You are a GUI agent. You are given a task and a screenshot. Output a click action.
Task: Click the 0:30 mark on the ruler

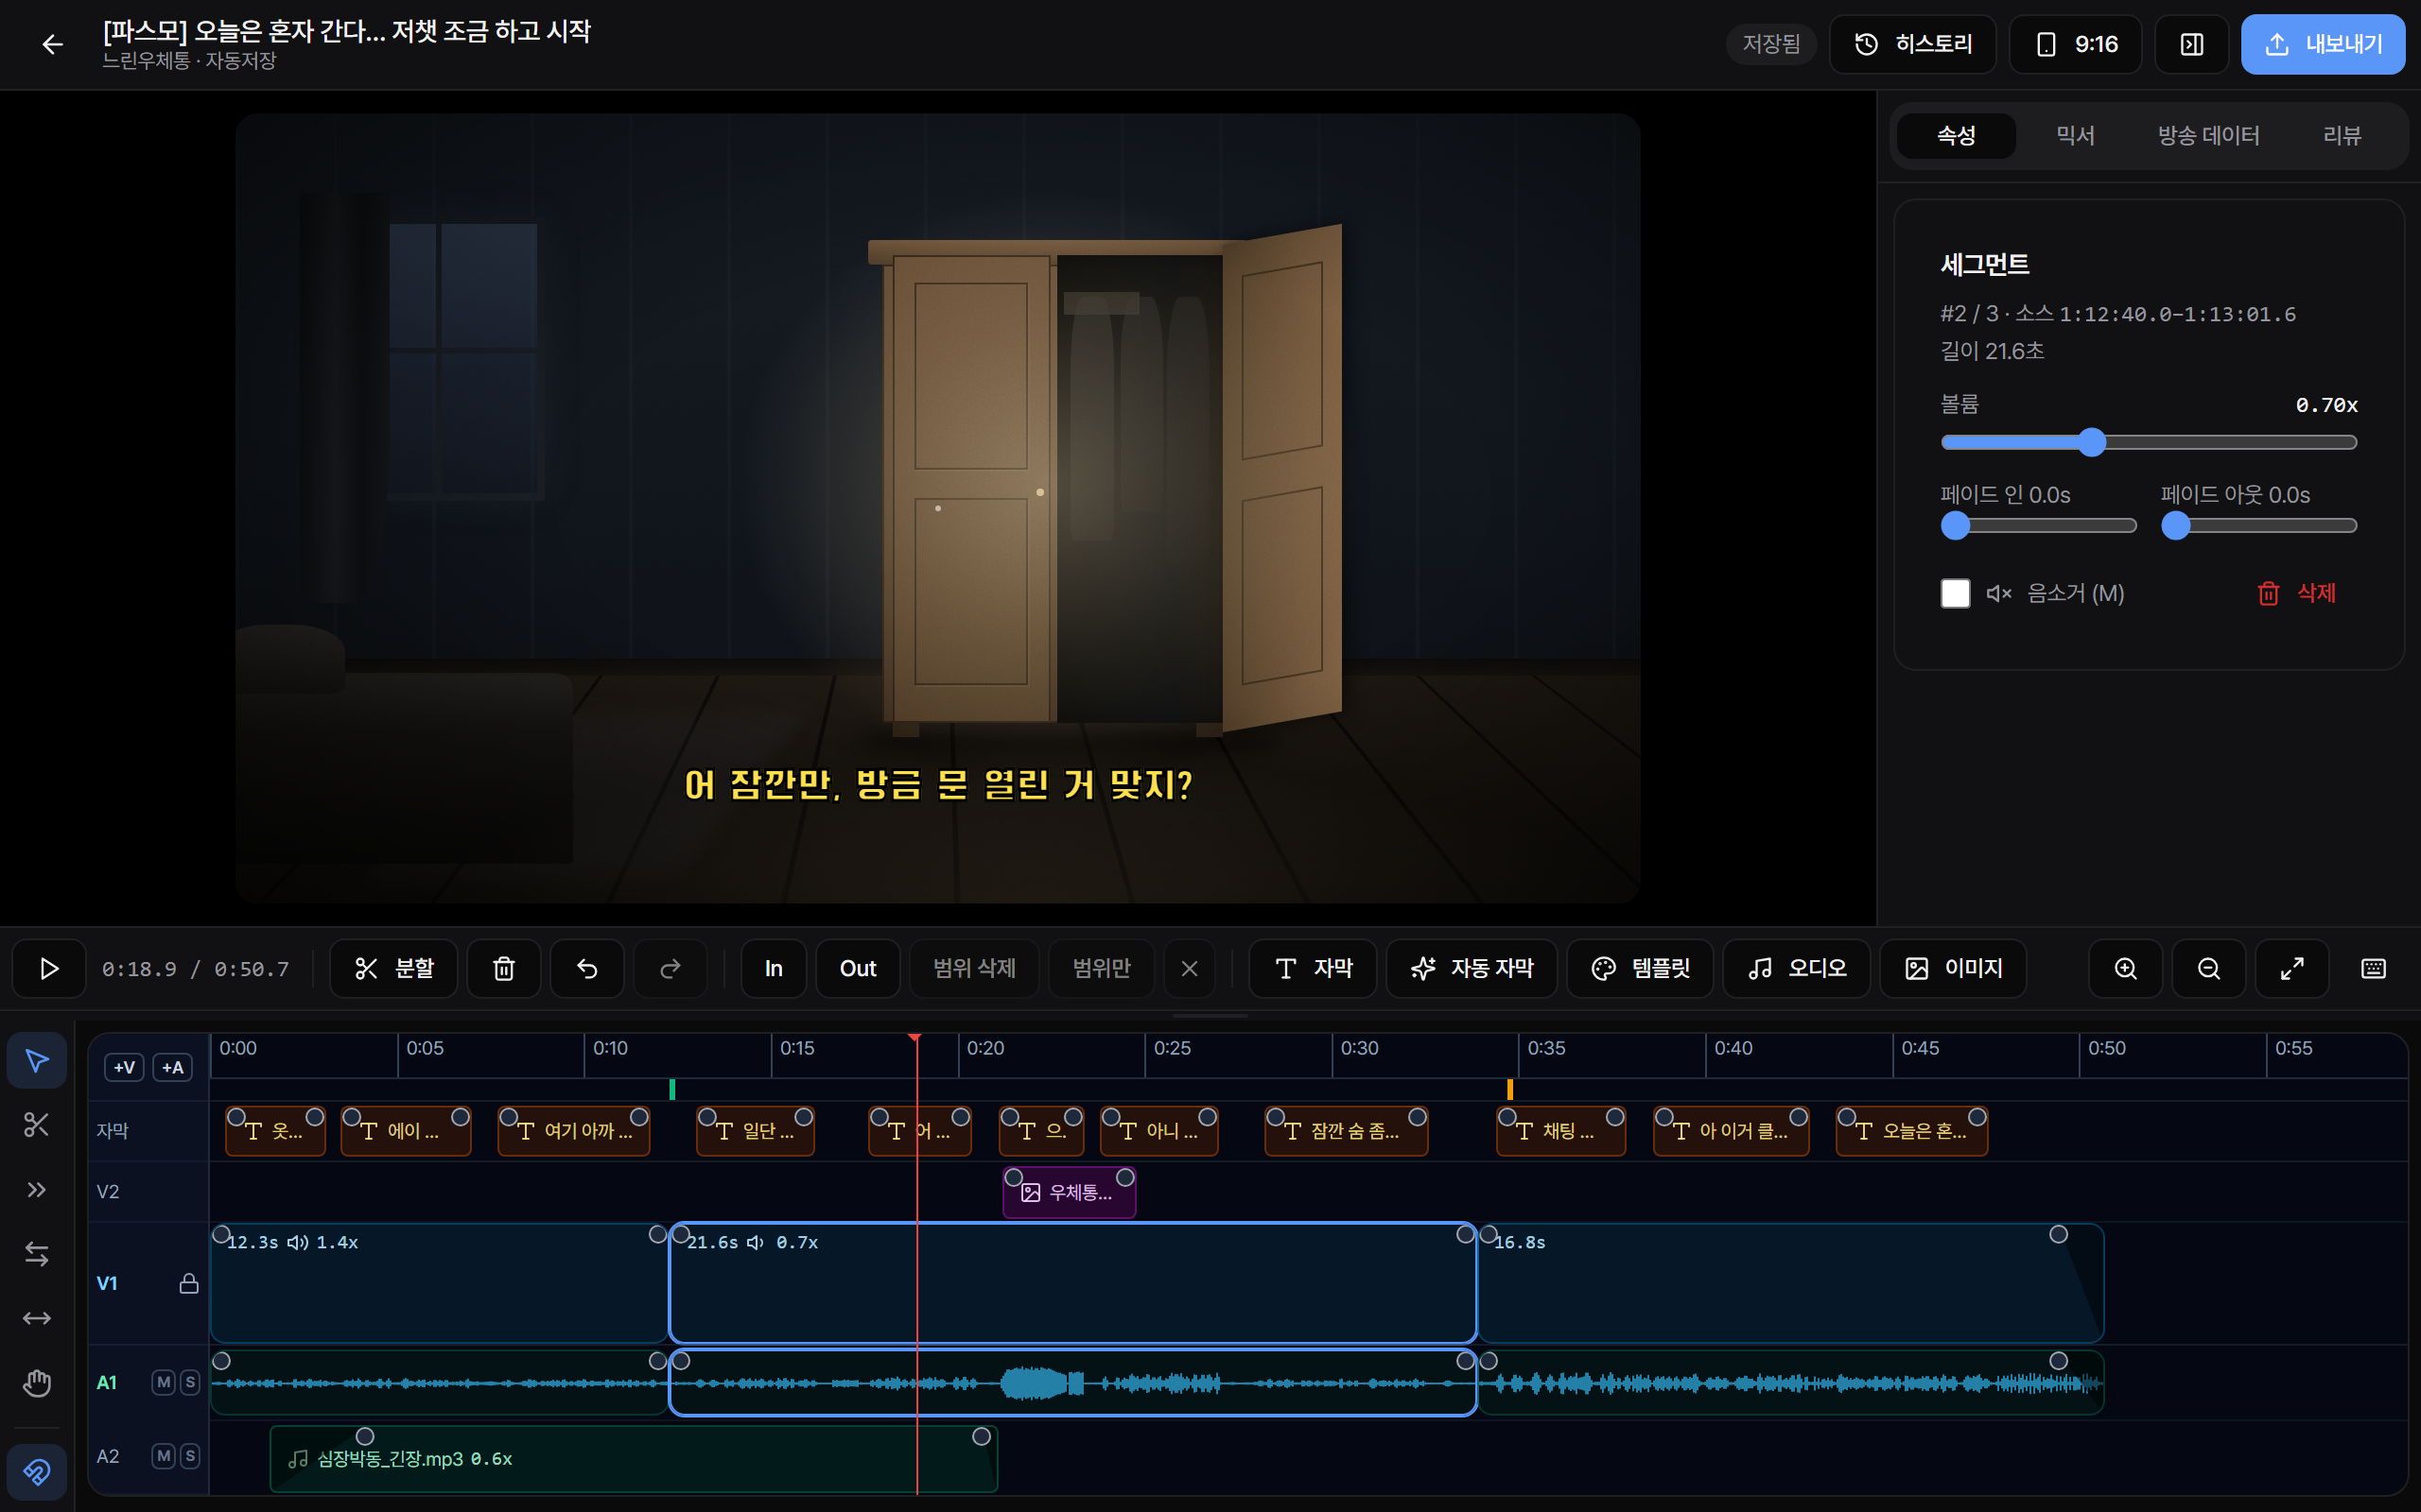[1359, 1048]
